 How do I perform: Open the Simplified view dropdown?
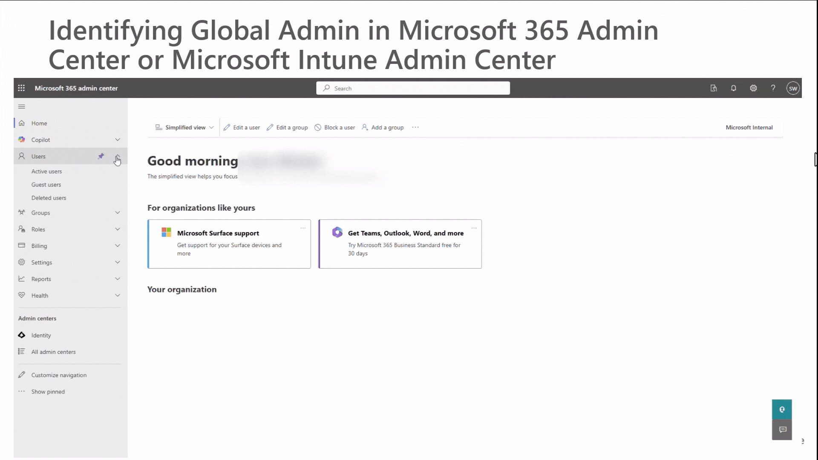tap(184, 127)
